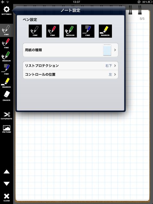This screenshot has width=153, height=204.
Task: Edit green MEDIUM pen in ペン設定 panel
Action: pos(70,31)
